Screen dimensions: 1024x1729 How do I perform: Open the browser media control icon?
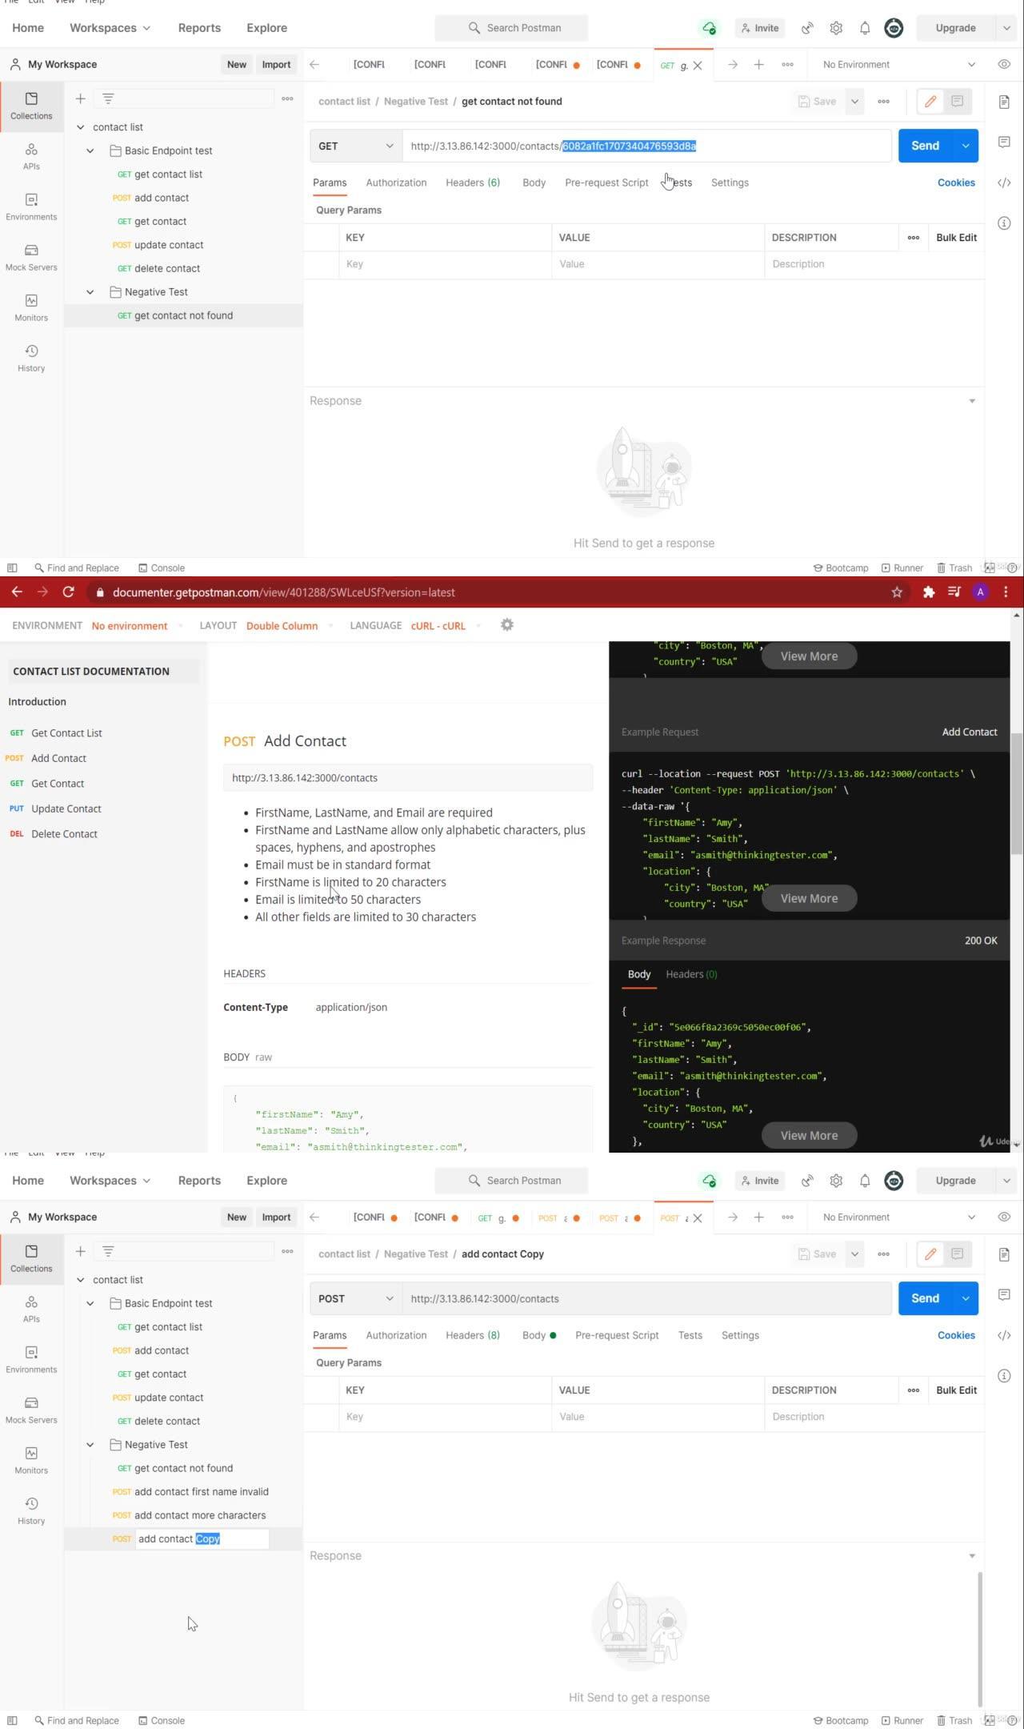coord(954,592)
